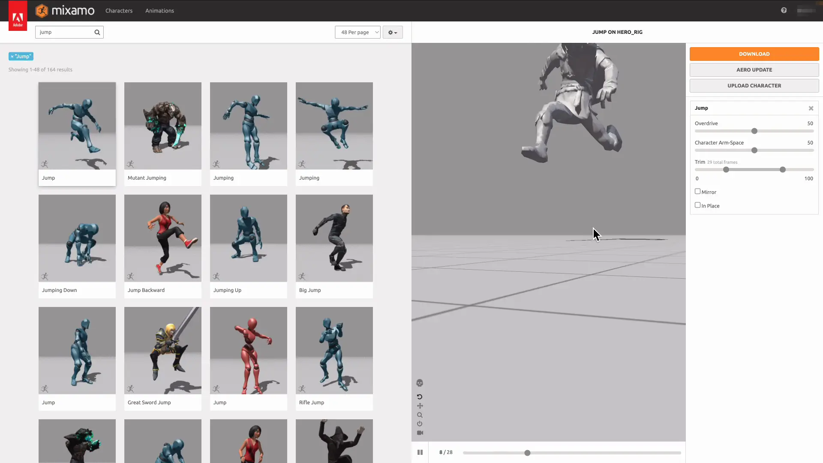The width and height of the screenshot is (823, 463).
Task: Select the Big Jump animation thumbnail
Action: 334,238
